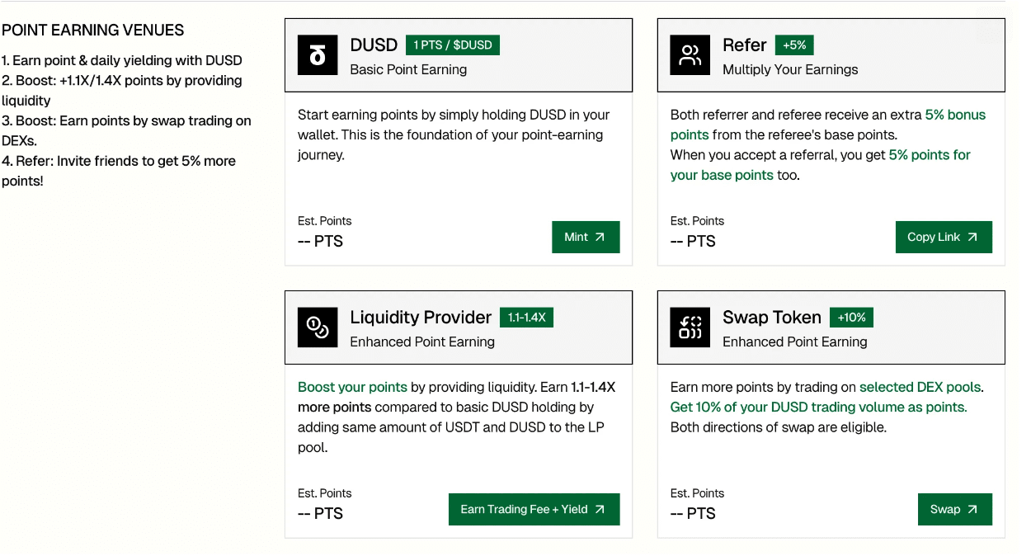Select the DUSD card heading
The width and height of the screenshot is (1031, 556).
tap(374, 45)
